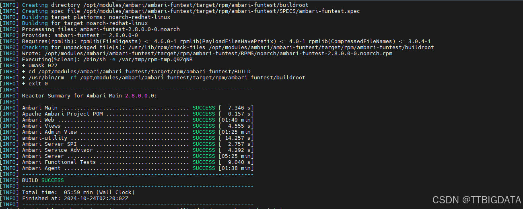Click the '+ umask 022' line

click(29, 66)
